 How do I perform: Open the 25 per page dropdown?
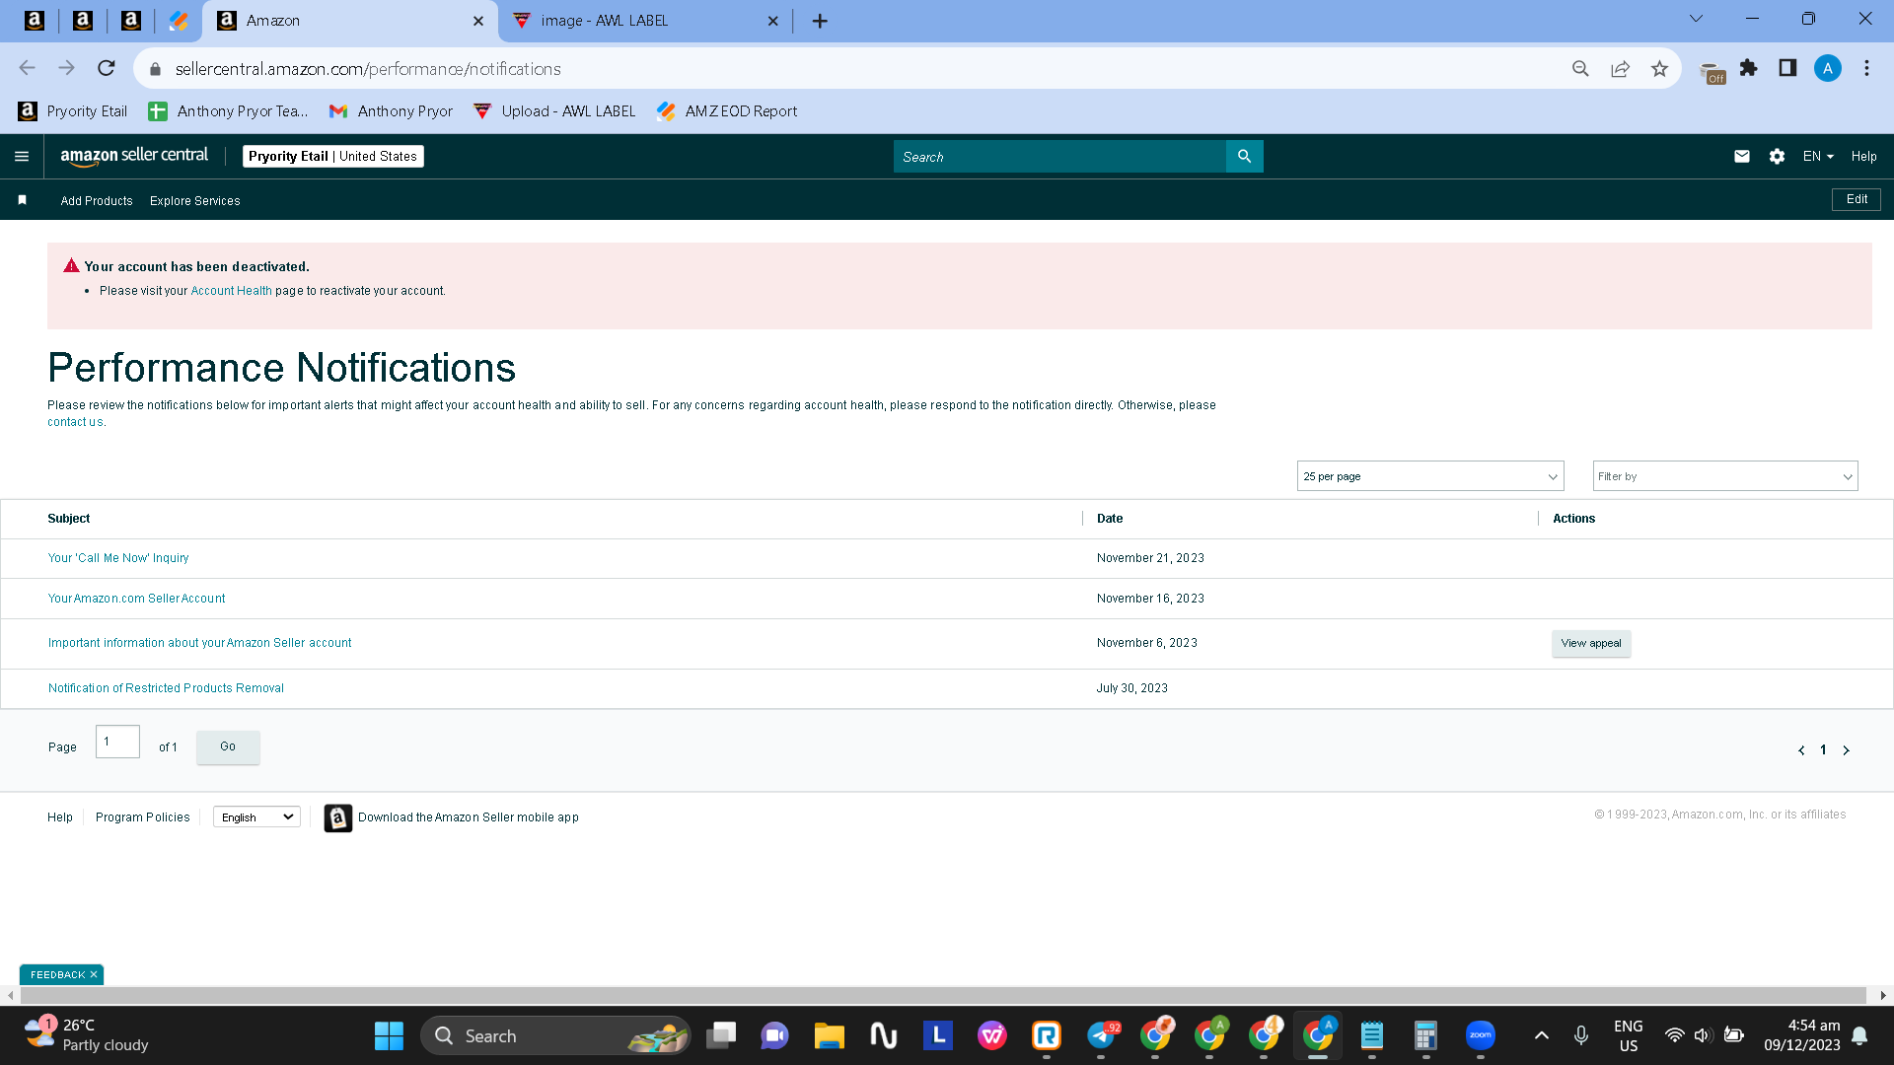coord(1430,476)
